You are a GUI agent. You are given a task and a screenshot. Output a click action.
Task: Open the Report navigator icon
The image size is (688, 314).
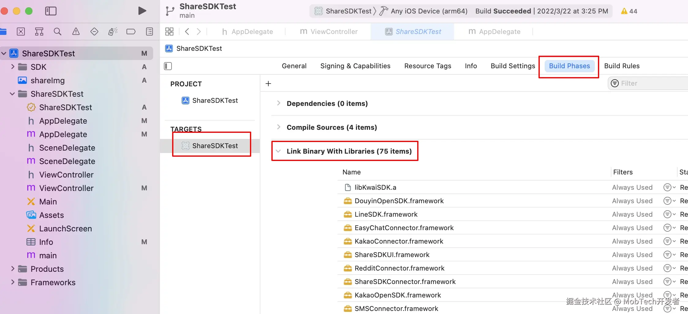point(149,32)
